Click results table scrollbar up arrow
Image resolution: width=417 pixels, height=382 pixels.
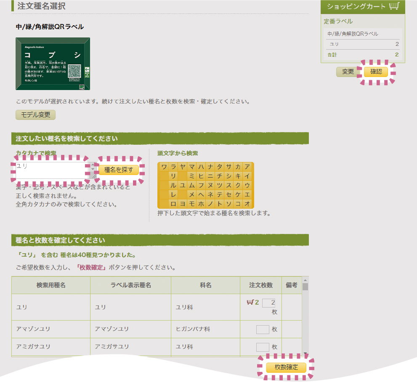305,280
